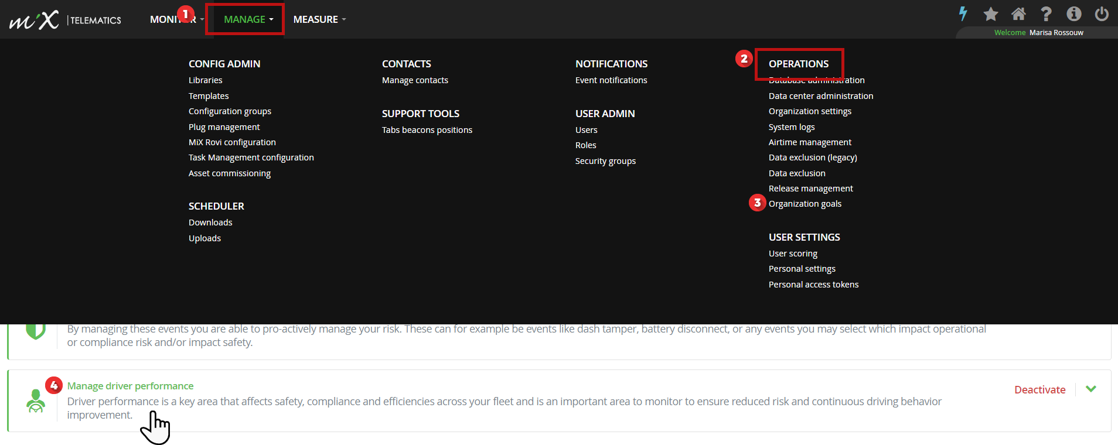
Task: Open the MANAGE menu
Action: tap(248, 19)
